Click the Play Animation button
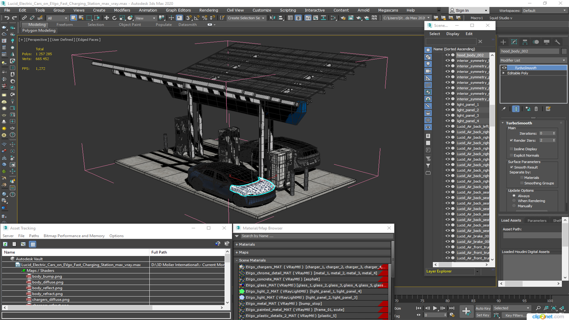Viewport: 569px width, 320px height. click(435, 308)
